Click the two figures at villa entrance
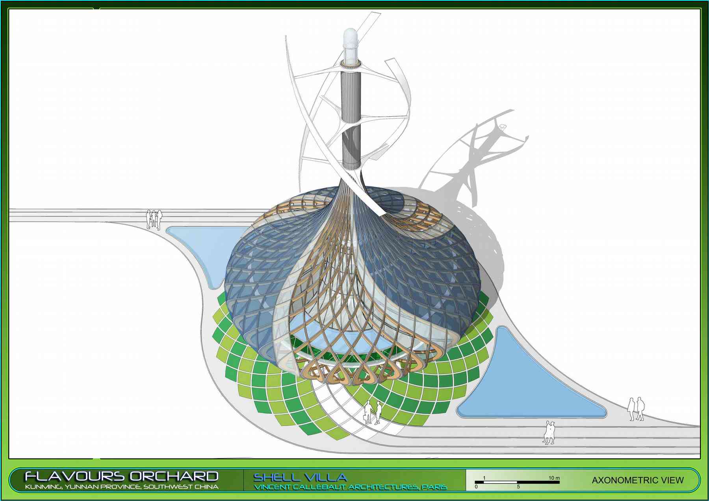Image resolution: width=709 pixels, height=501 pixels. pyautogui.click(x=373, y=412)
